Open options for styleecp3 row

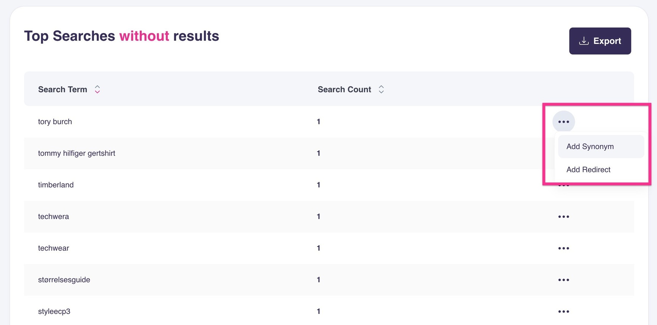(x=563, y=312)
